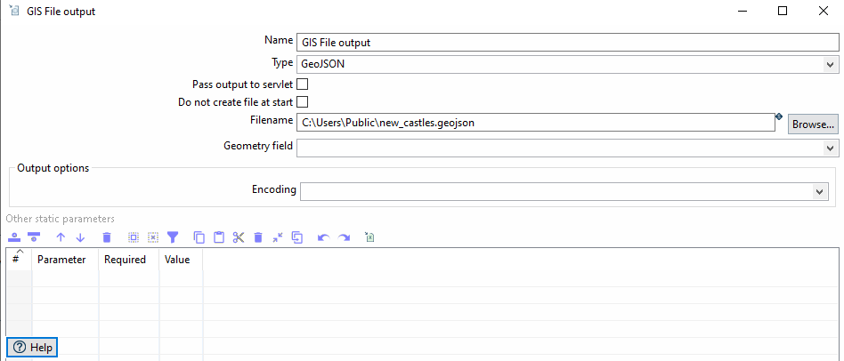844x361 pixels.
Task: Filter the selected rows with funnel icon
Action: click(172, 237)
